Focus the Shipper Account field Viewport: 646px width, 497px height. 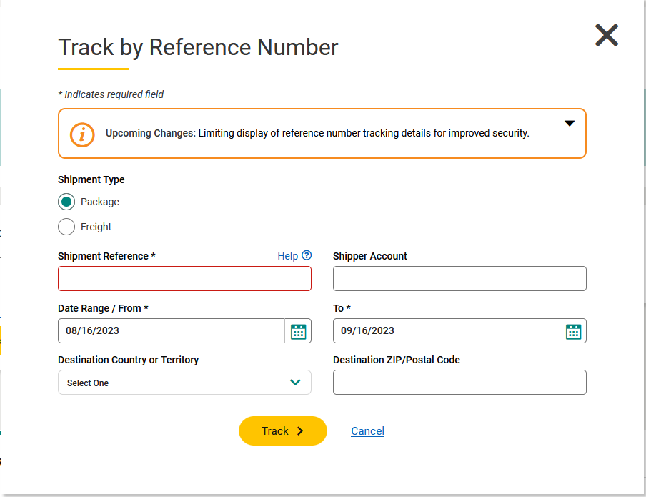tap(459, 279)
